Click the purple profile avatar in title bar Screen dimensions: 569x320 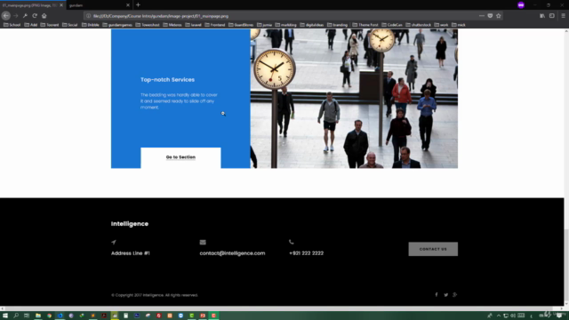pyautogui.click(x=521, y=5)
